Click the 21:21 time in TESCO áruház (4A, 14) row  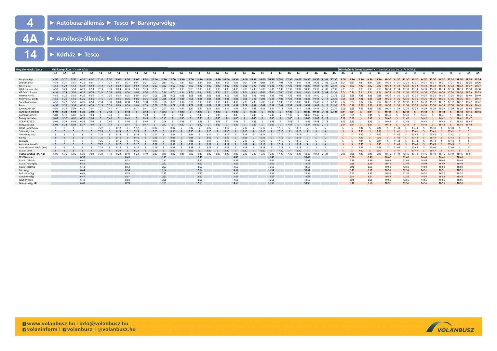coord(325,154)
